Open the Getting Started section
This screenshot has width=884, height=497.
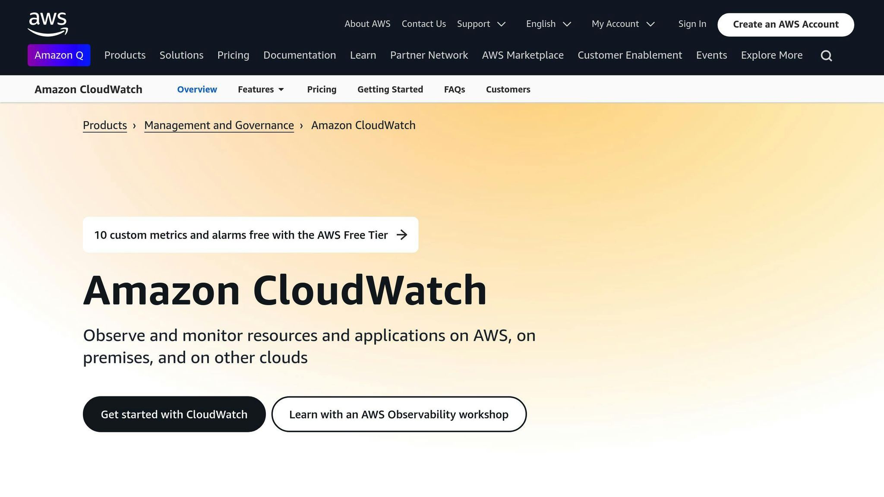[390, 89]
